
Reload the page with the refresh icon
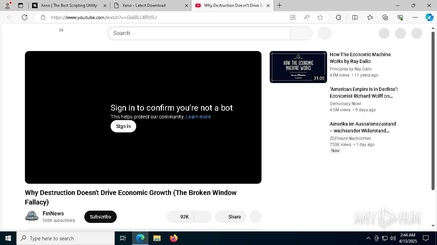pyautogui.click(x=25, y=17)
